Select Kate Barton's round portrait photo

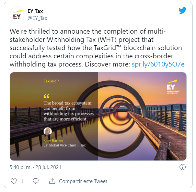point(48,131)
